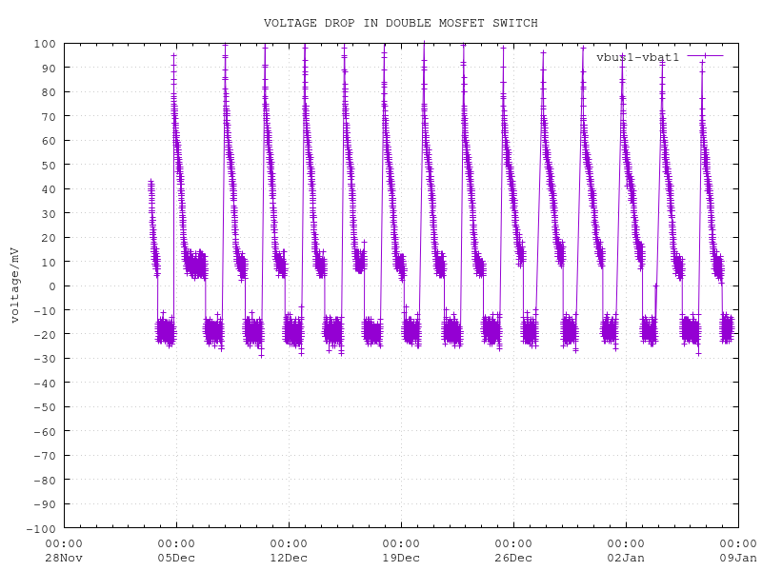Click the y-axis tick label '-20'

(45, 335)
